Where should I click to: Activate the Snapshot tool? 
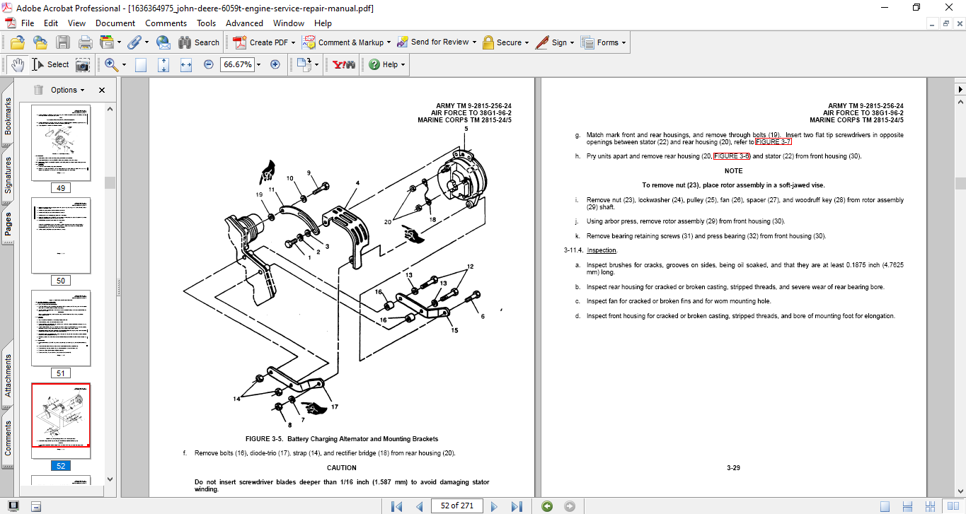[83, 64]
